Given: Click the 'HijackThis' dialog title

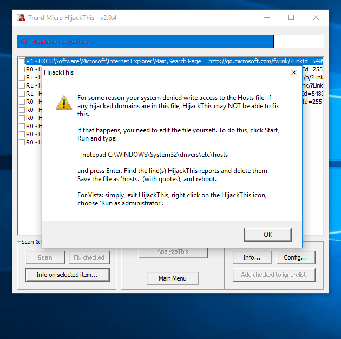Looking at the screenshot, I should click(x=58, y=72).
